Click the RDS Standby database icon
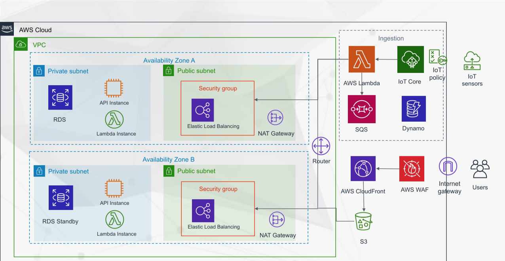Screen dimensions: 505x261 click(x=61, y=198)
